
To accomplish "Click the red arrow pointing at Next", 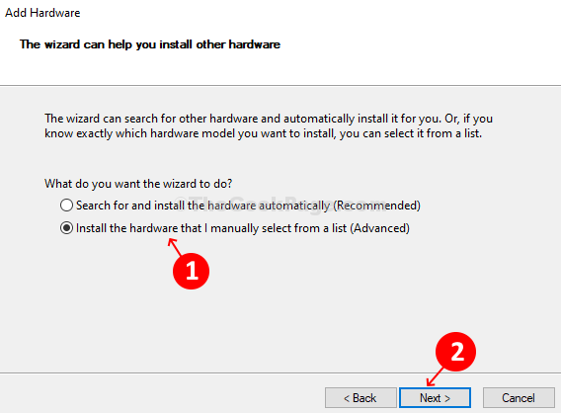I will (x=435, y=377).
